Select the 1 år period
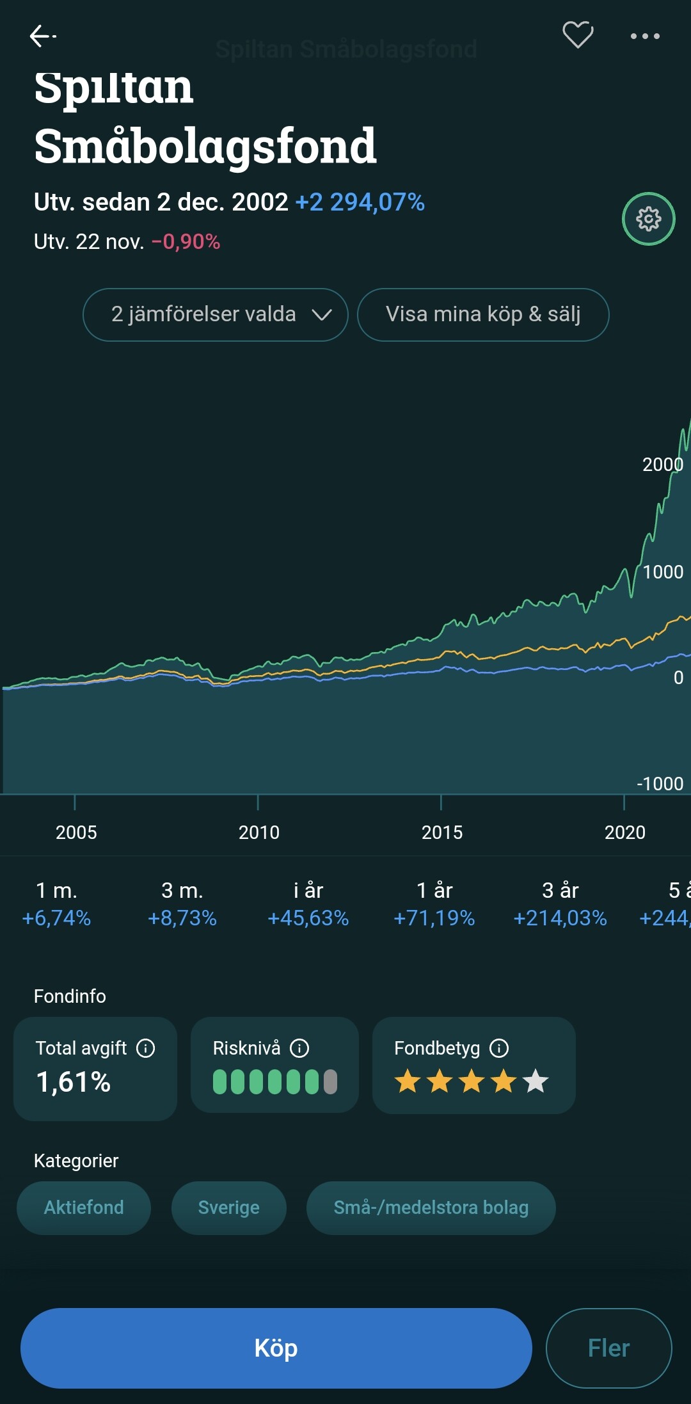 [434, 904]
